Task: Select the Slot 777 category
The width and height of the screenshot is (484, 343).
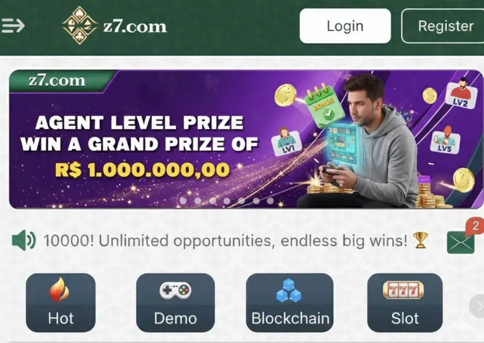Action: click(405, 303)
